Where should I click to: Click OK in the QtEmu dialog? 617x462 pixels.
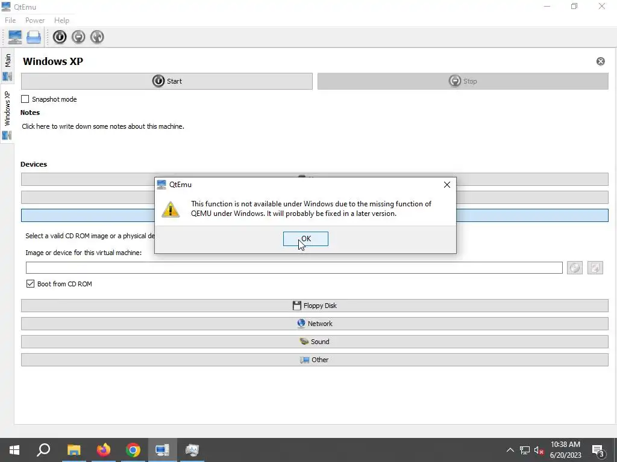click(305, 239)
